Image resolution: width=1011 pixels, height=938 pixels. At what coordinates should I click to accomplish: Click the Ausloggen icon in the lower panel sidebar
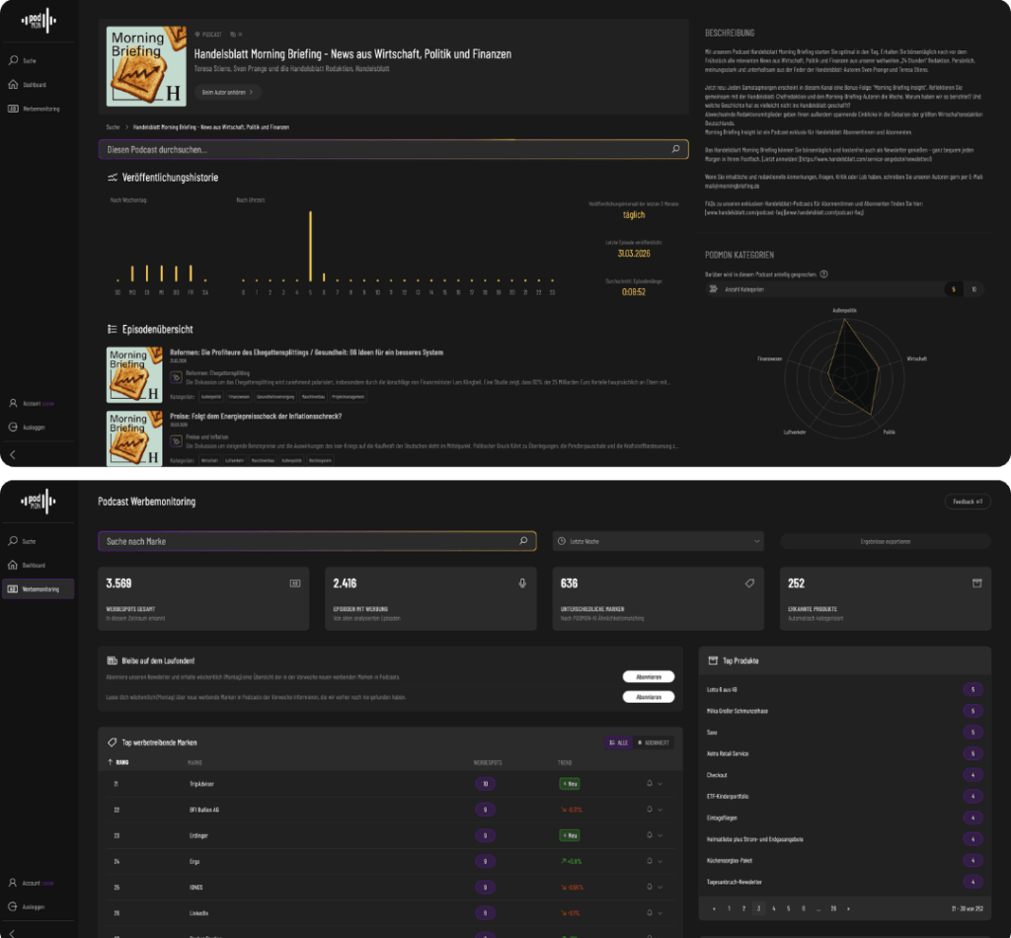[13, 905]
